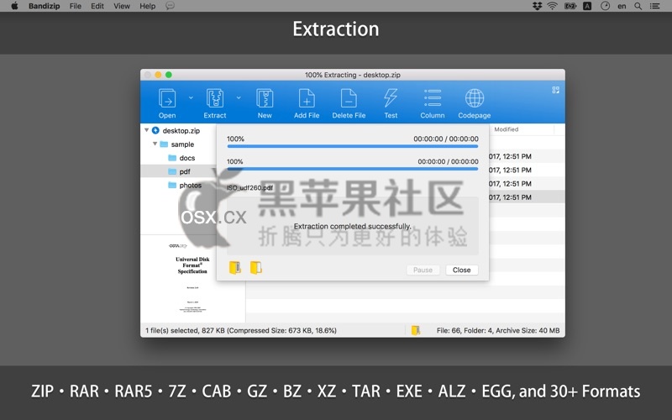Click the first yellow archive folder icon in dialog
The image size is (672, 420).
[x=235, y=267]
